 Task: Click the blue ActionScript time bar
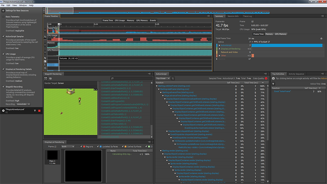point(287,45)
